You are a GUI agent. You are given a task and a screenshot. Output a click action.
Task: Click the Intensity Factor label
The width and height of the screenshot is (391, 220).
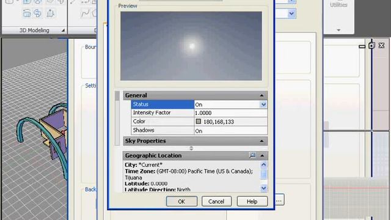[x=152, y=112]
